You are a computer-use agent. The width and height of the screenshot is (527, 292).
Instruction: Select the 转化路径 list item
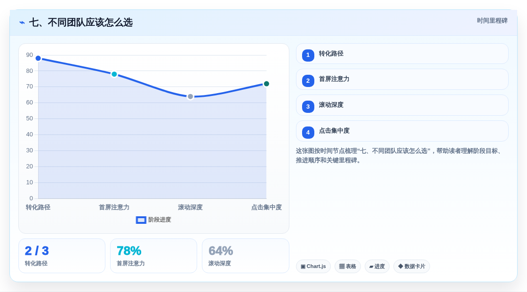pyautogui.click(x=402, y=54)
